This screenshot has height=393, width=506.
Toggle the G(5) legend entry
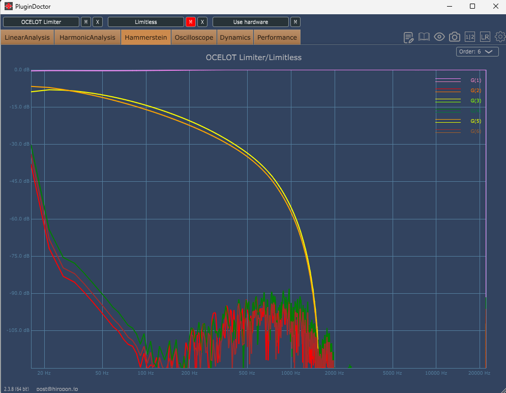click(475, 121)
